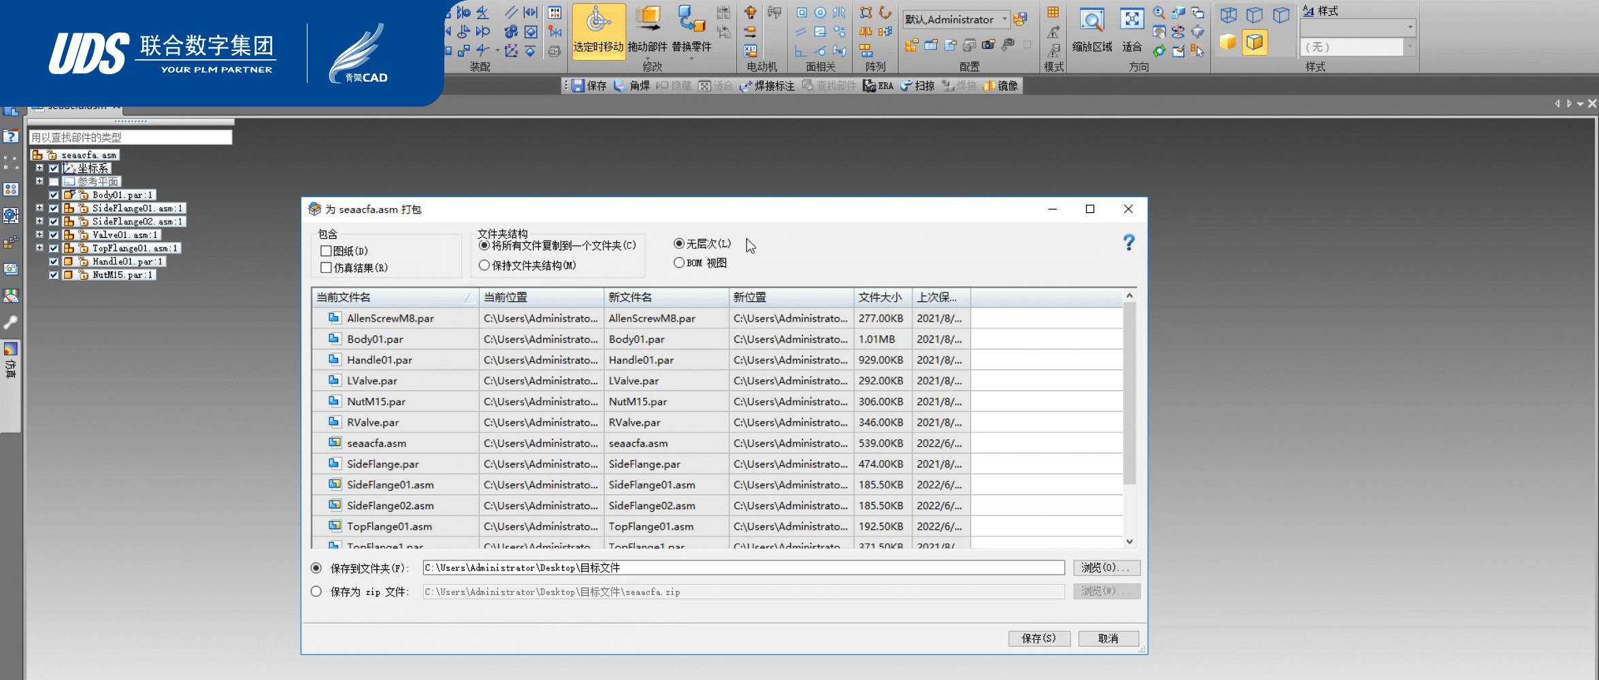Select 保存为 zip 文件 radio option
1599x680 pixels.
coord(316,592)
